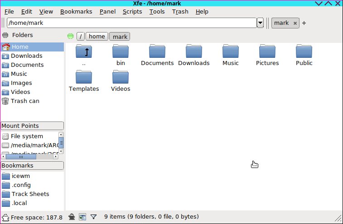Collapse the Bookmarks section header
The width and height of the screenshot is (343, 224).
(32, 166)
